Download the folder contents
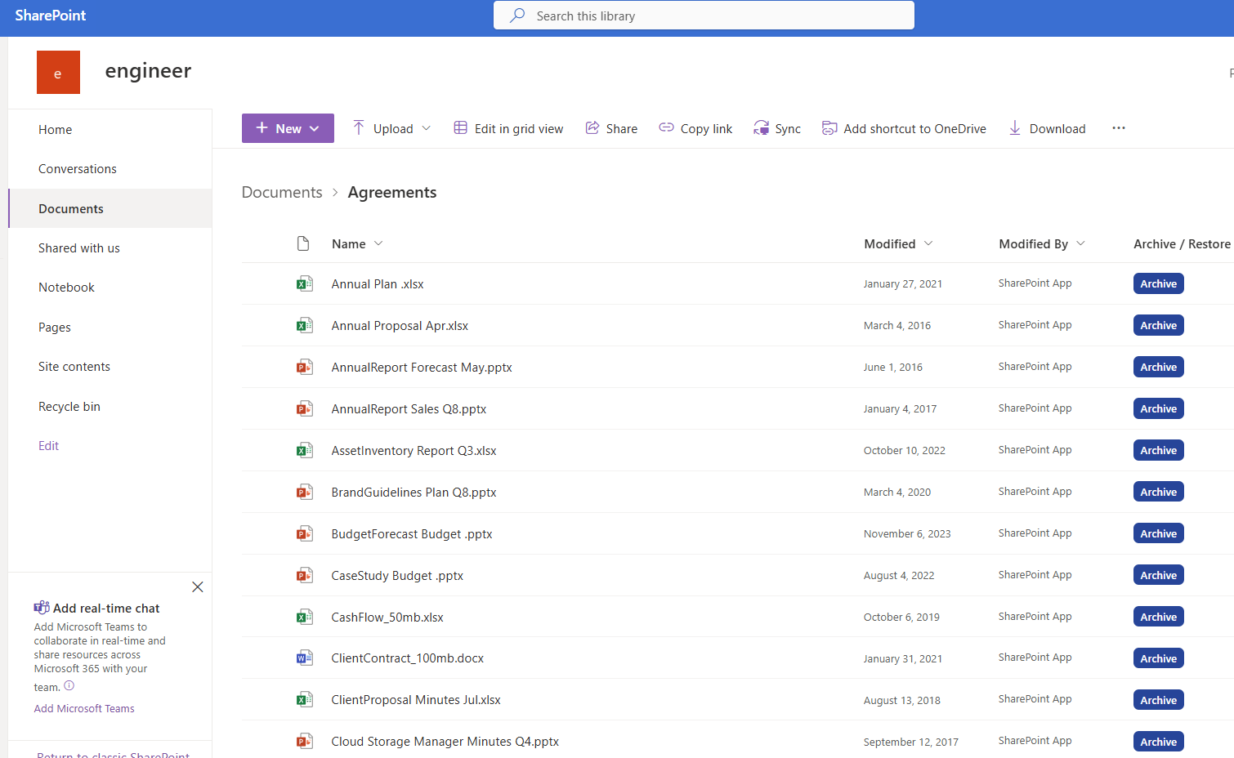 coord(1047,129)
